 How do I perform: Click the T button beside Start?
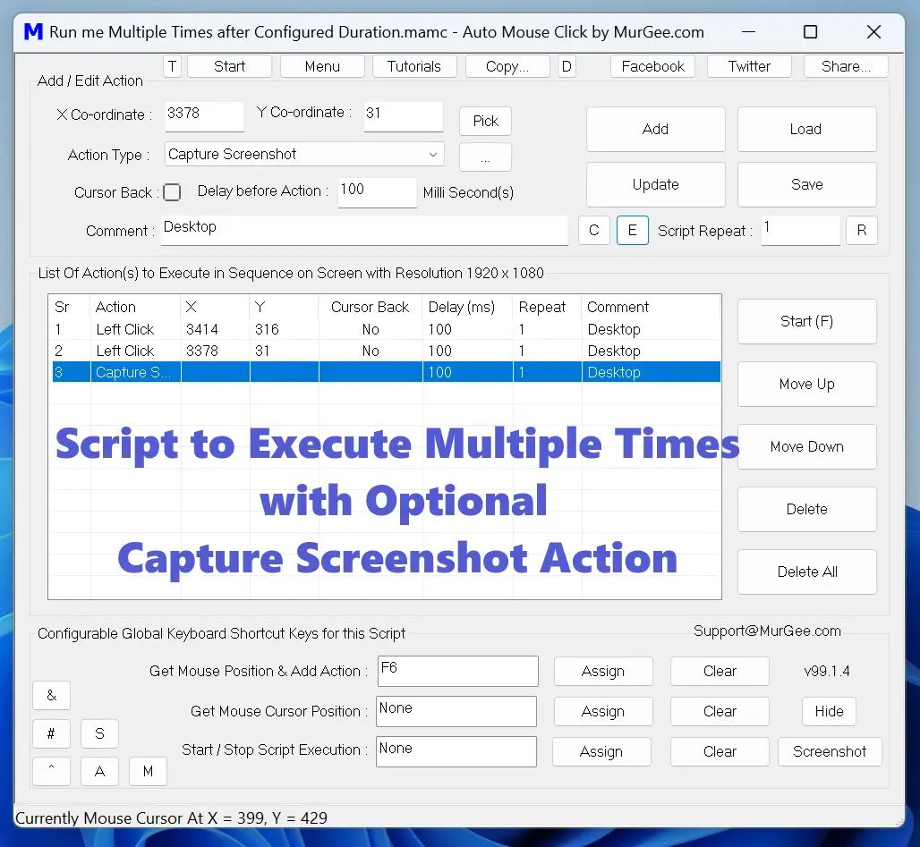coord(172,66)
